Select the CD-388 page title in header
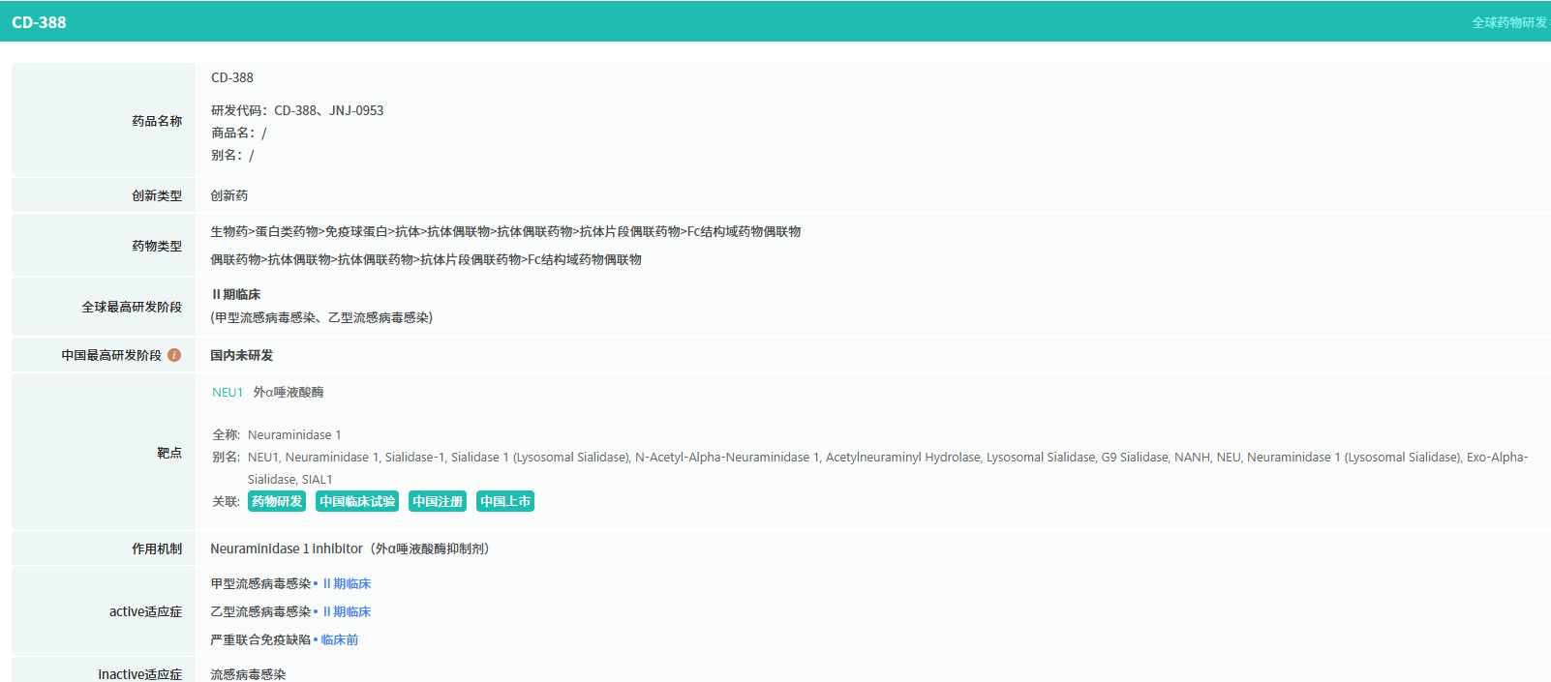This screenshot has height=682, width=1551. point(39,22)
